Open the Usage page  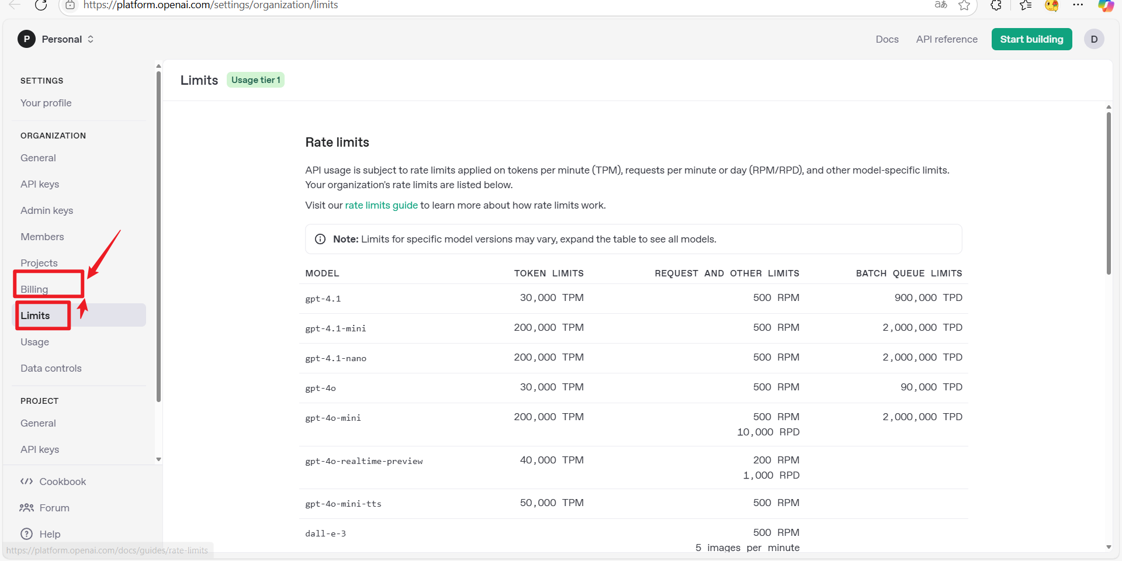34,342
